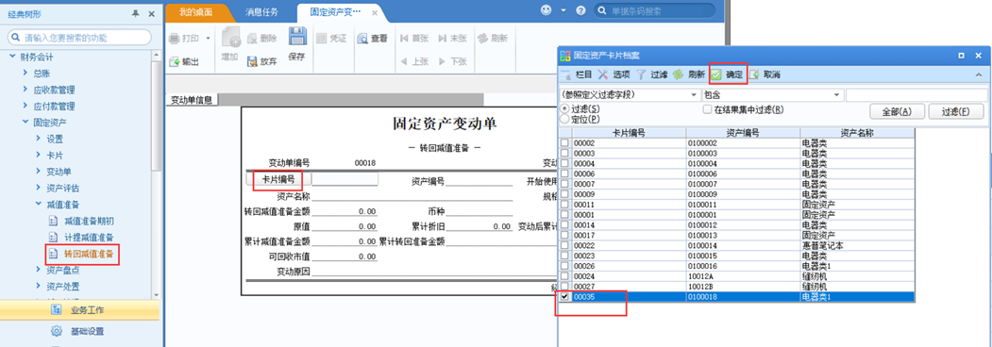This screenshot has height=347, width=992.
Task: Collapse the 固定资产 tree node
Action: point(25,122)
